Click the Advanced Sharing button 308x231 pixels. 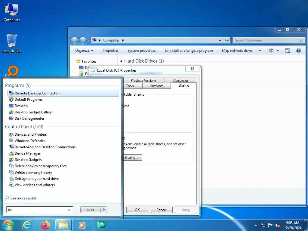(x=133, y=158)
